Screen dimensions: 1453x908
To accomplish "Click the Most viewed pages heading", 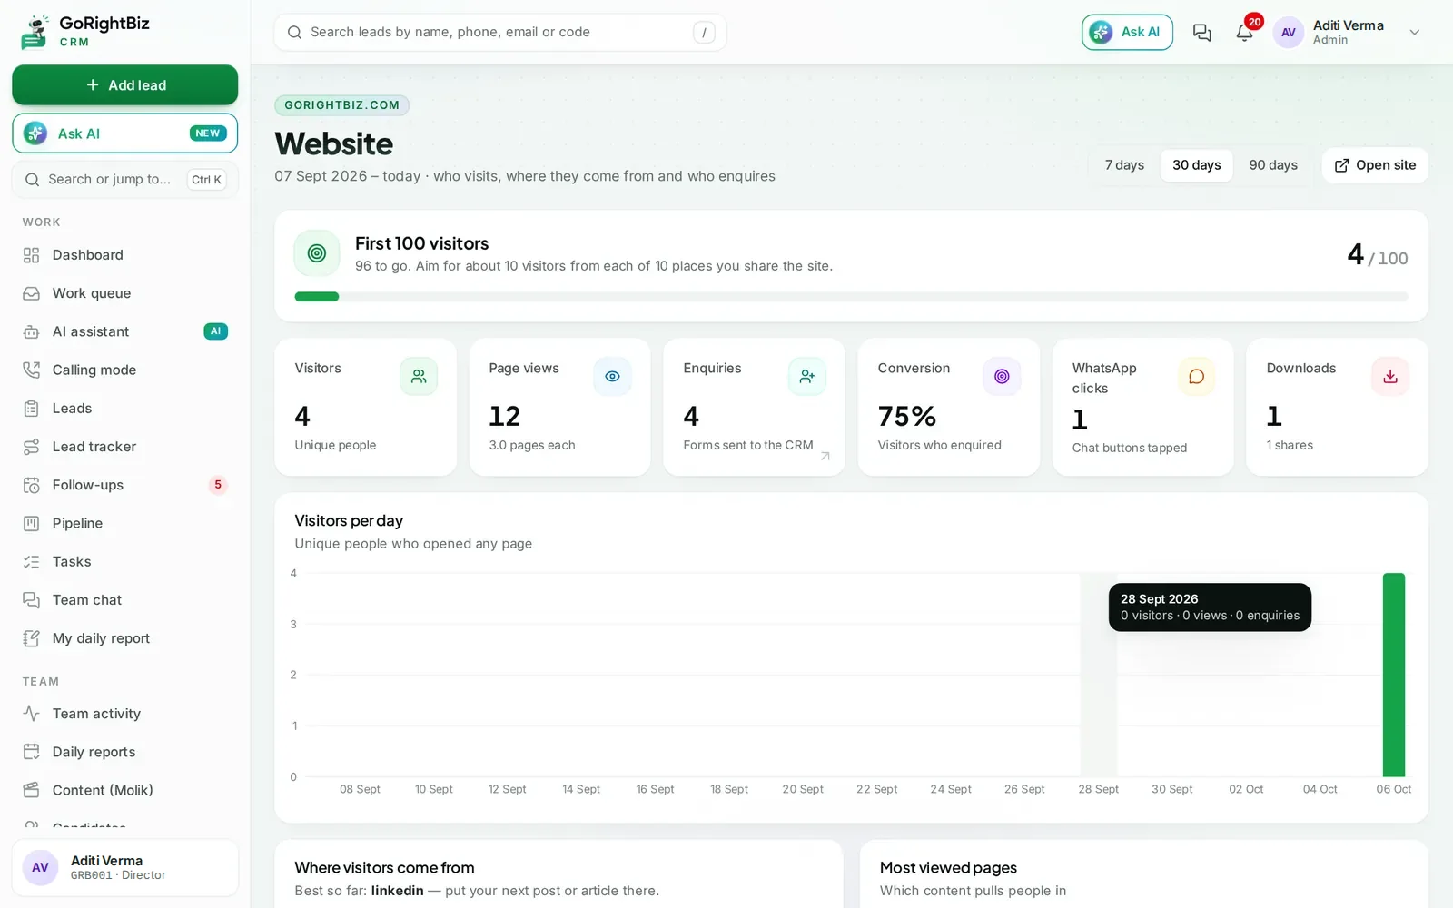I will click(x=948, y=867).
